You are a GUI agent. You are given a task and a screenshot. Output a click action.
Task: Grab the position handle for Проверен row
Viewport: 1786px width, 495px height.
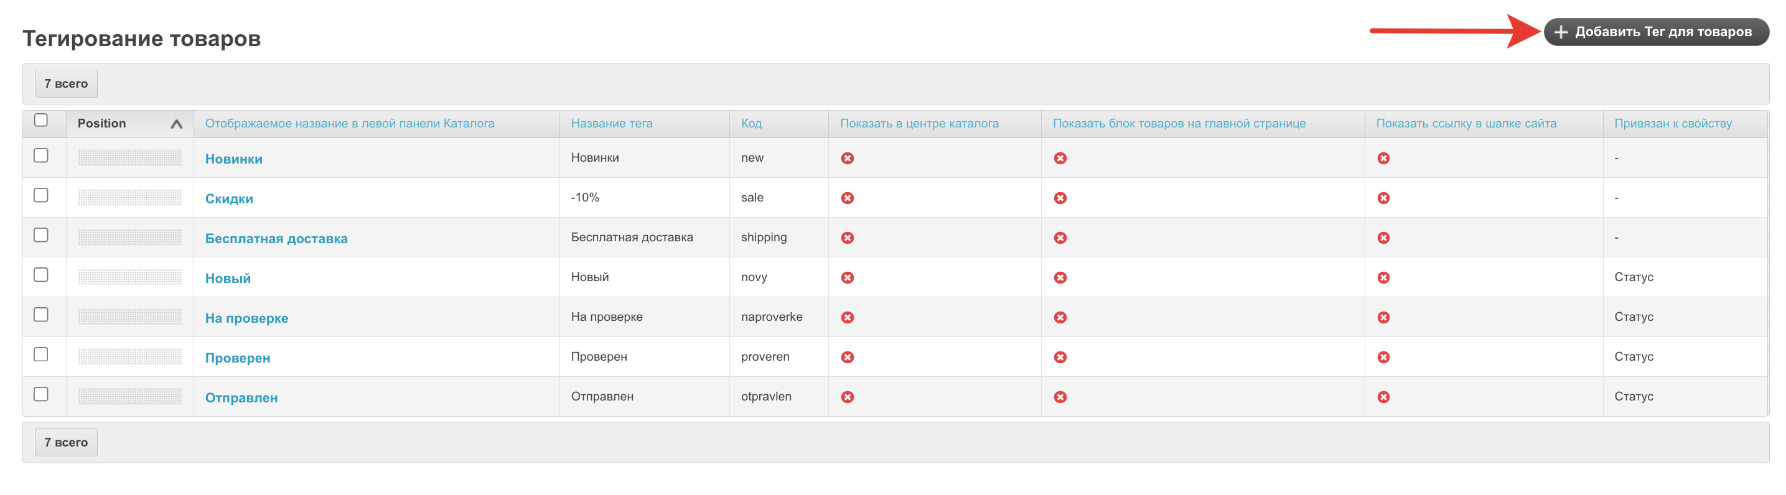129,356
